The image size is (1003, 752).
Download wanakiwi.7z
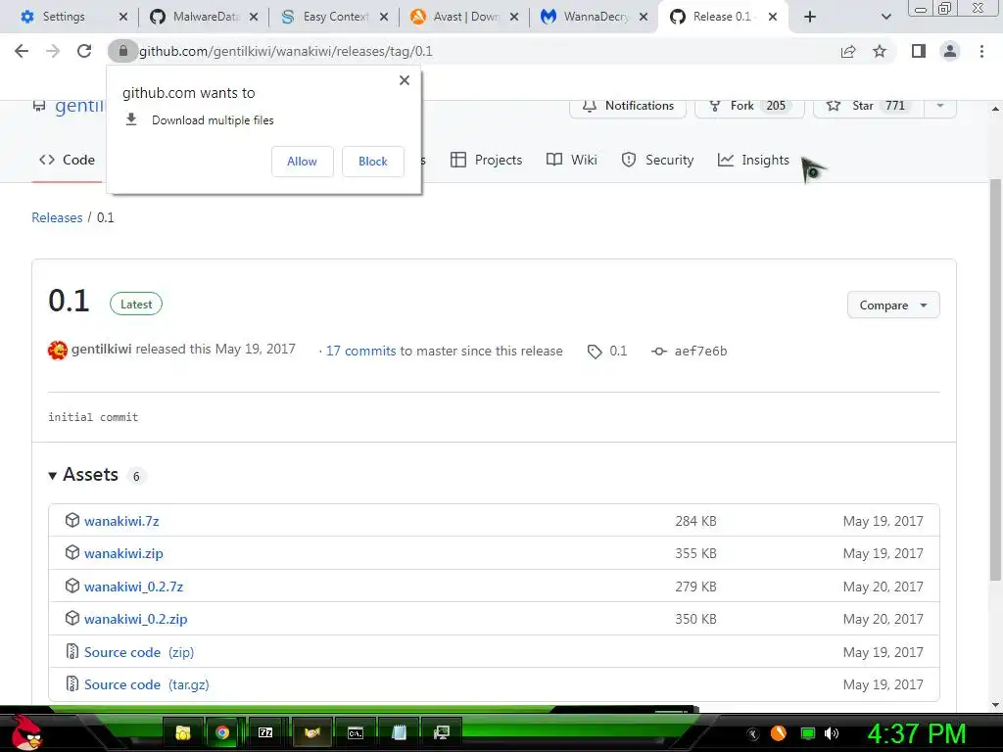tap(121, 521)
